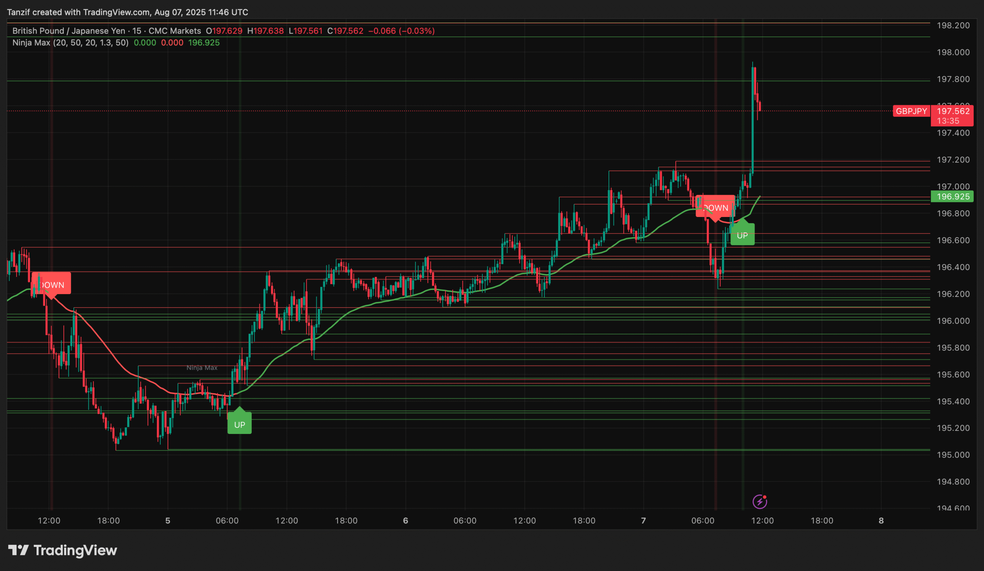The image size is (984, 571).
Task: Click the 195.600 price axis label
Action: [x=953, y=375]
